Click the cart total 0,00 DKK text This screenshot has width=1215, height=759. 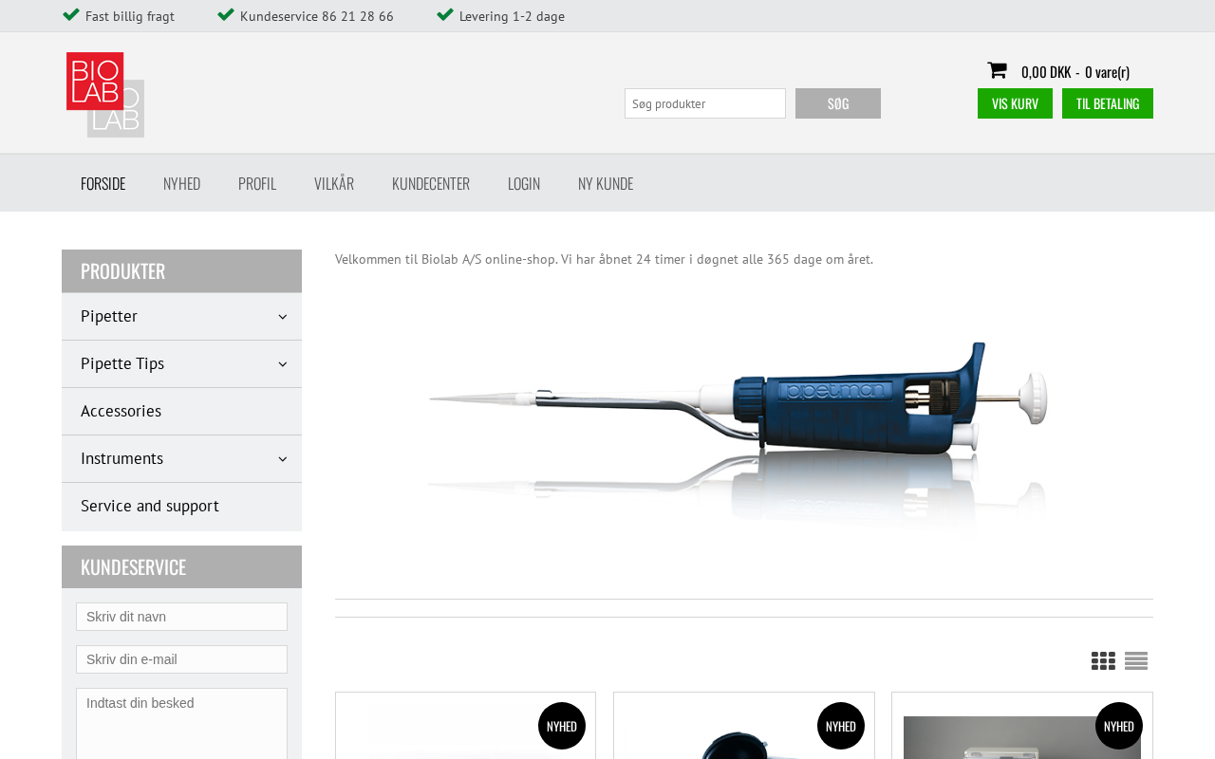coord(1046,71)
